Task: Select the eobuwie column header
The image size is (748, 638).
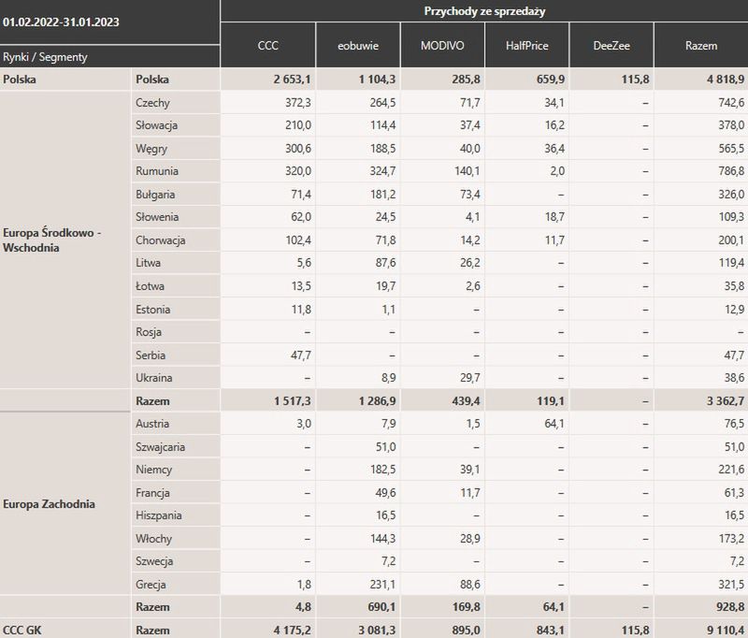Action: coord(358,45)
